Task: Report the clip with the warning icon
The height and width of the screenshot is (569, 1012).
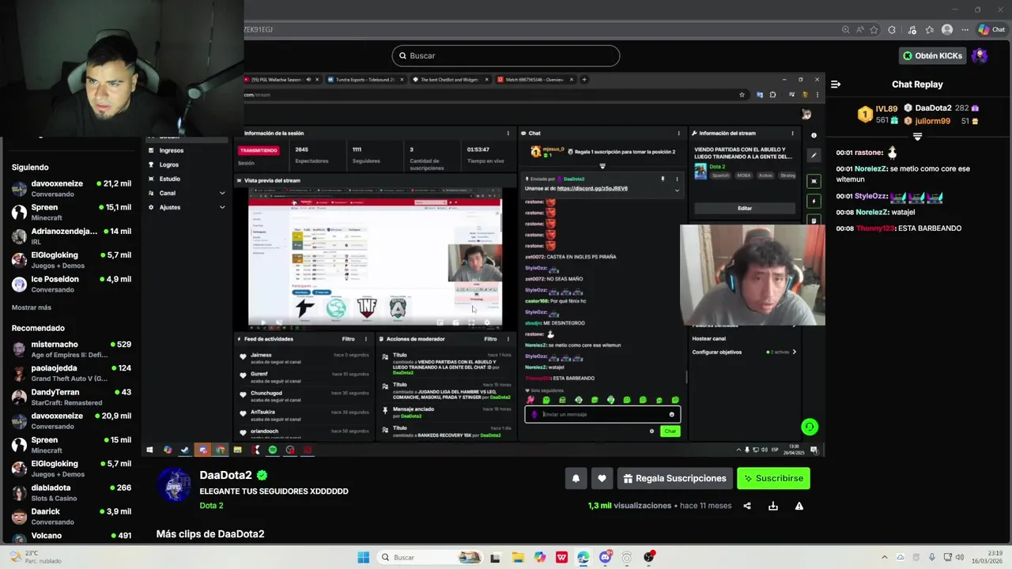Action: click(799, 506)
